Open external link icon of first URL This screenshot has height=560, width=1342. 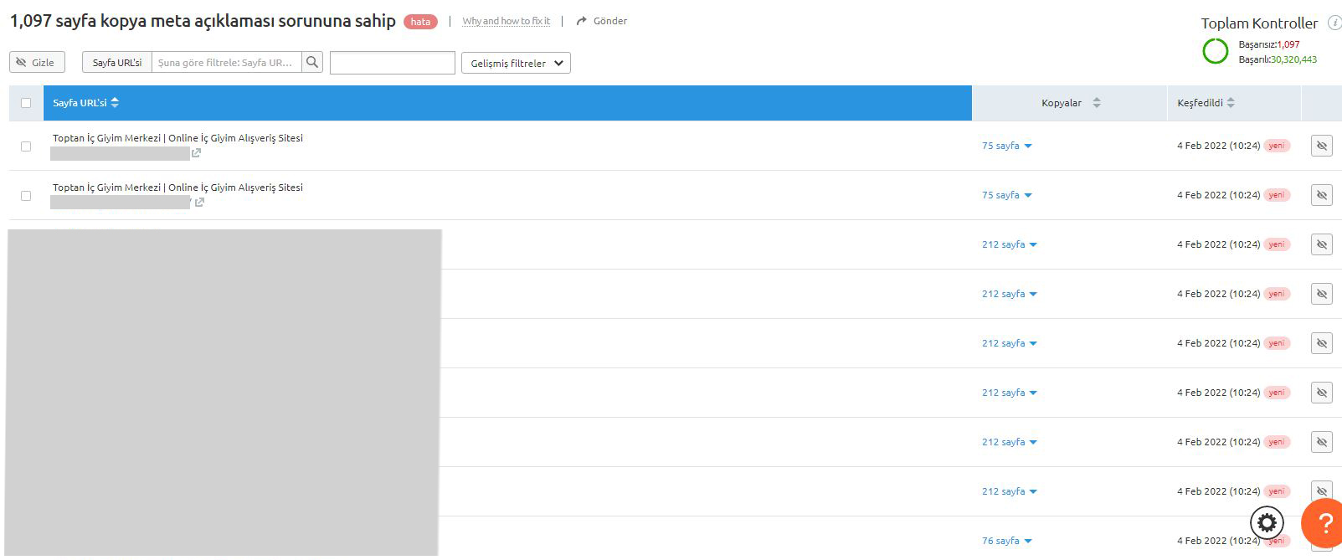196,153
